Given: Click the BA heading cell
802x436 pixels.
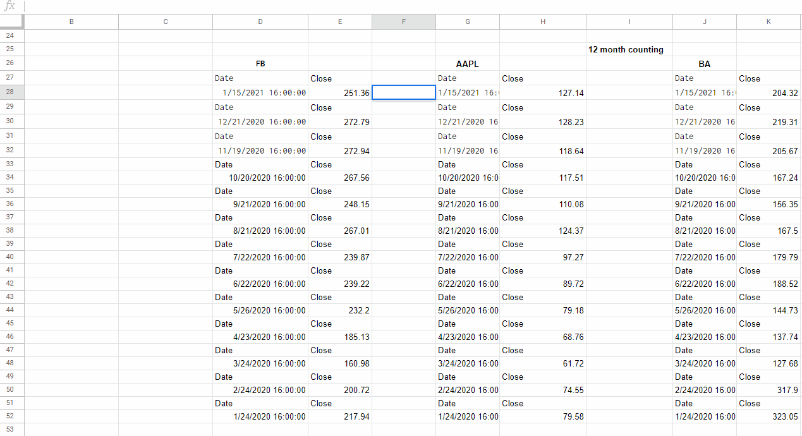Looking at the screenshot, I should coord(705,64).
